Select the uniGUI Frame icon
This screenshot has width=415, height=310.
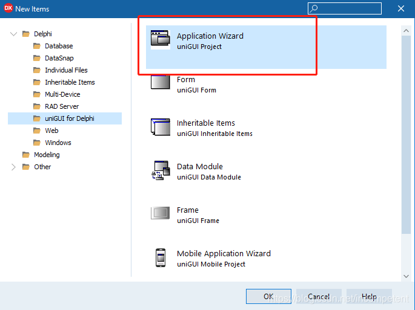pyautogui.click(x=161, y=213)
